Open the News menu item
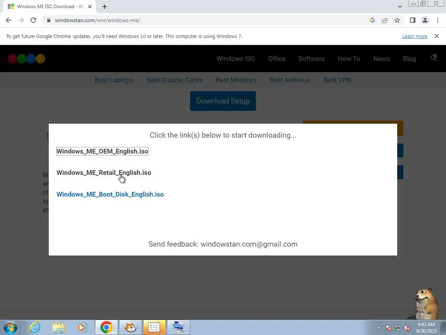The height and width of the screenshot is (335, 446). (381, 59)
